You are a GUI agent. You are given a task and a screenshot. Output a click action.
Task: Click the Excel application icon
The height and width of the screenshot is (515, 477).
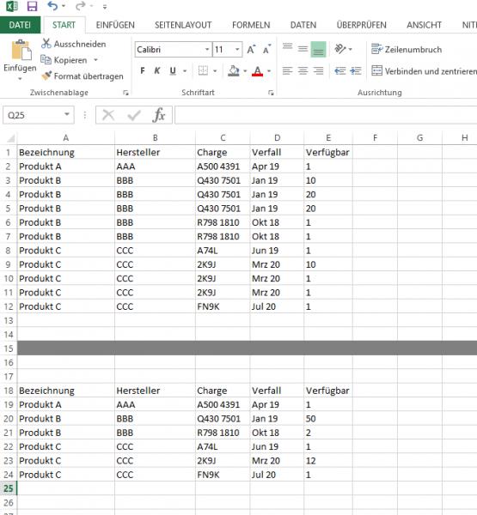12,6
